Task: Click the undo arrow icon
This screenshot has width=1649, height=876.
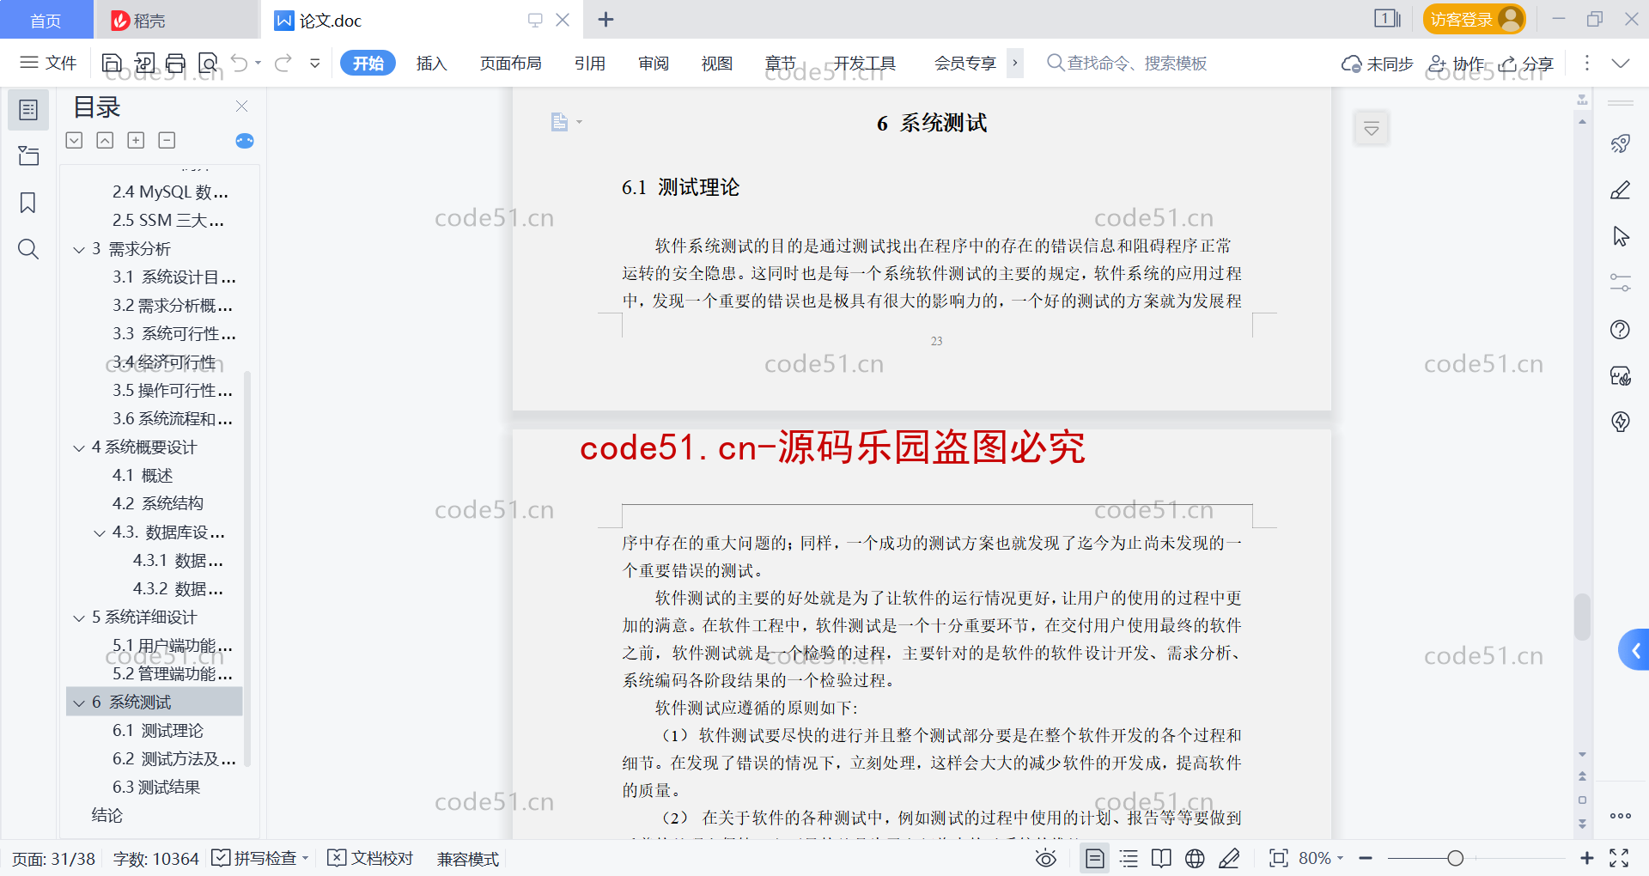Action: tap(240, 63)
